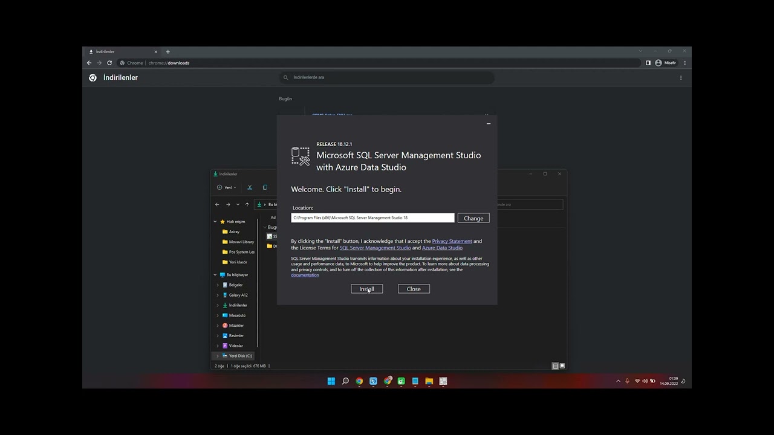Image resolution: width=774 pixels, height=435 pixels.
Task: Click the Close button in setup dialog
Action: [414, 289]
